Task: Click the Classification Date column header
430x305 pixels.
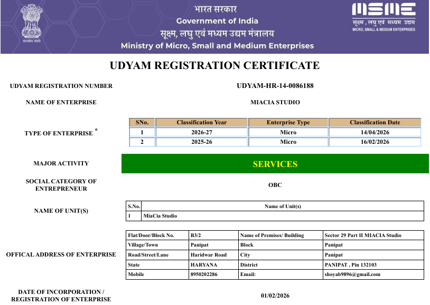Action: 375,122
